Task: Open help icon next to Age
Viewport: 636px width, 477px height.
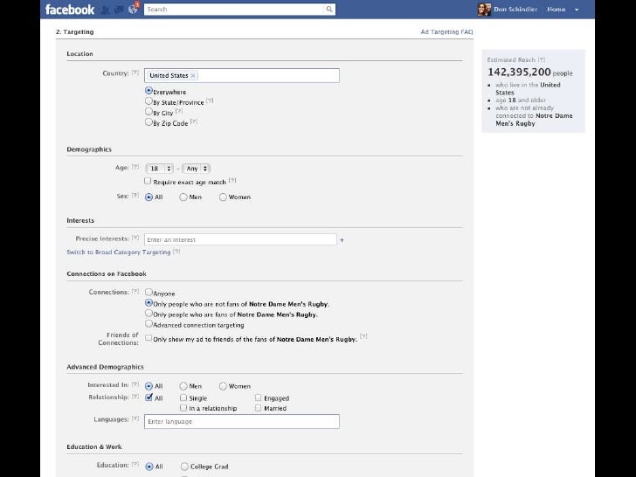Action: pos(135,167)
